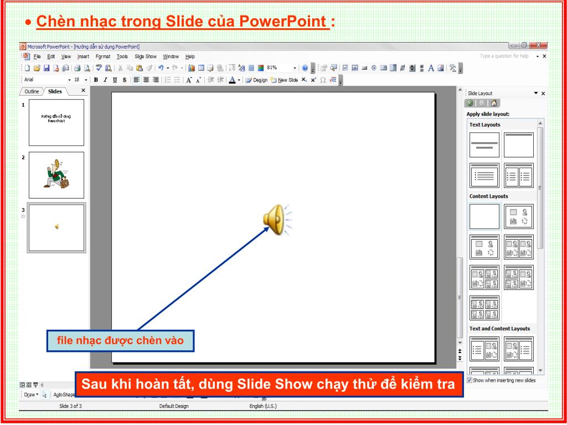Click the Show/Hide Grid icon

[251, 68]
